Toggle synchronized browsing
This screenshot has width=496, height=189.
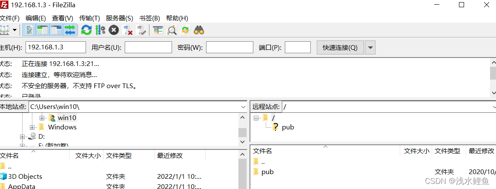(x=185, y=30)
